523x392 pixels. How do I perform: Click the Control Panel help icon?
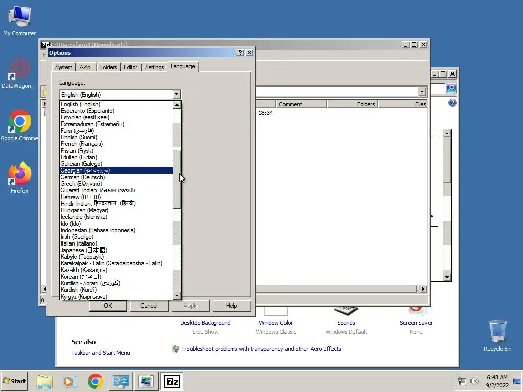click(453, 103)
